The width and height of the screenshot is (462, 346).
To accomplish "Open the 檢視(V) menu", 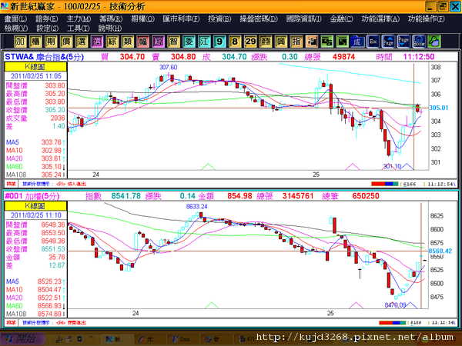I will click(16, 28).
